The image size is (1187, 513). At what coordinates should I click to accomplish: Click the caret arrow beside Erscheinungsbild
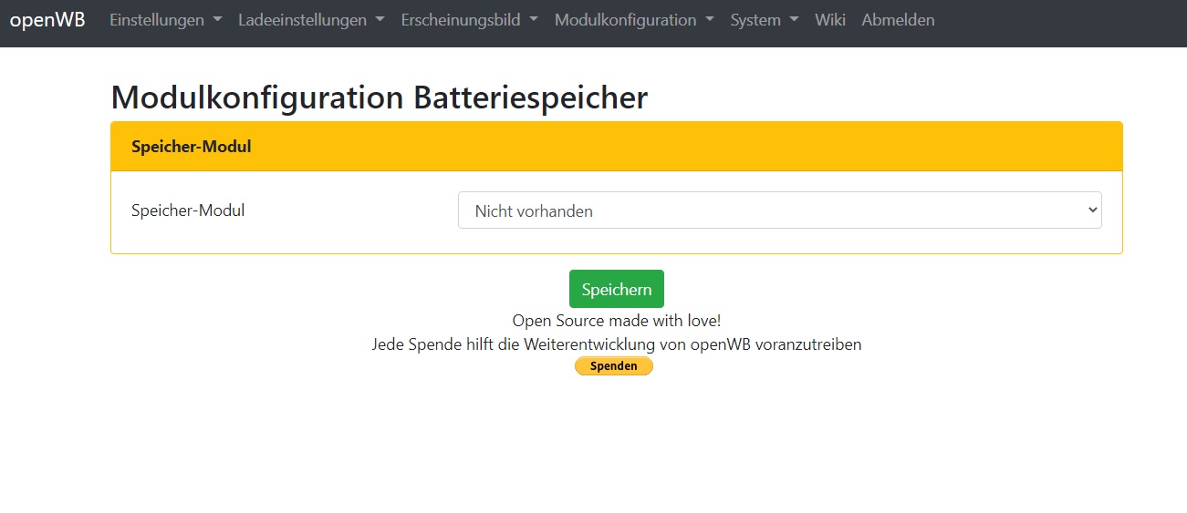(533, 20)
